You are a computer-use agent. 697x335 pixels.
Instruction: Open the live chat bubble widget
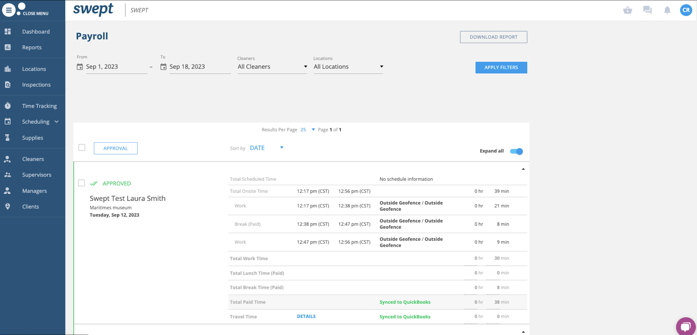point(685,326)
